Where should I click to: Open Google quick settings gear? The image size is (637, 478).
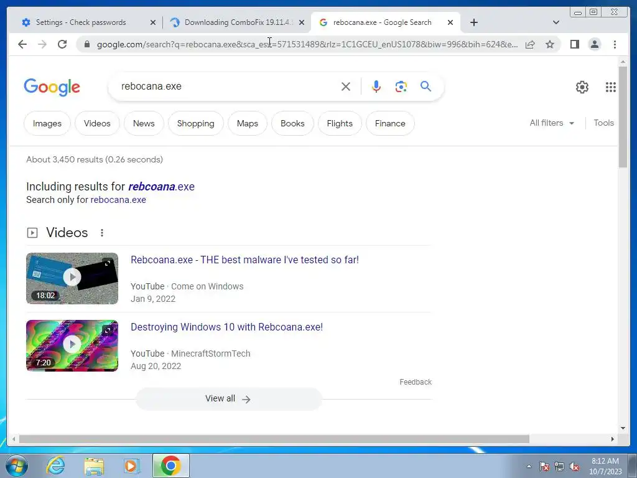pyautogui.click(x=582, y=87)
